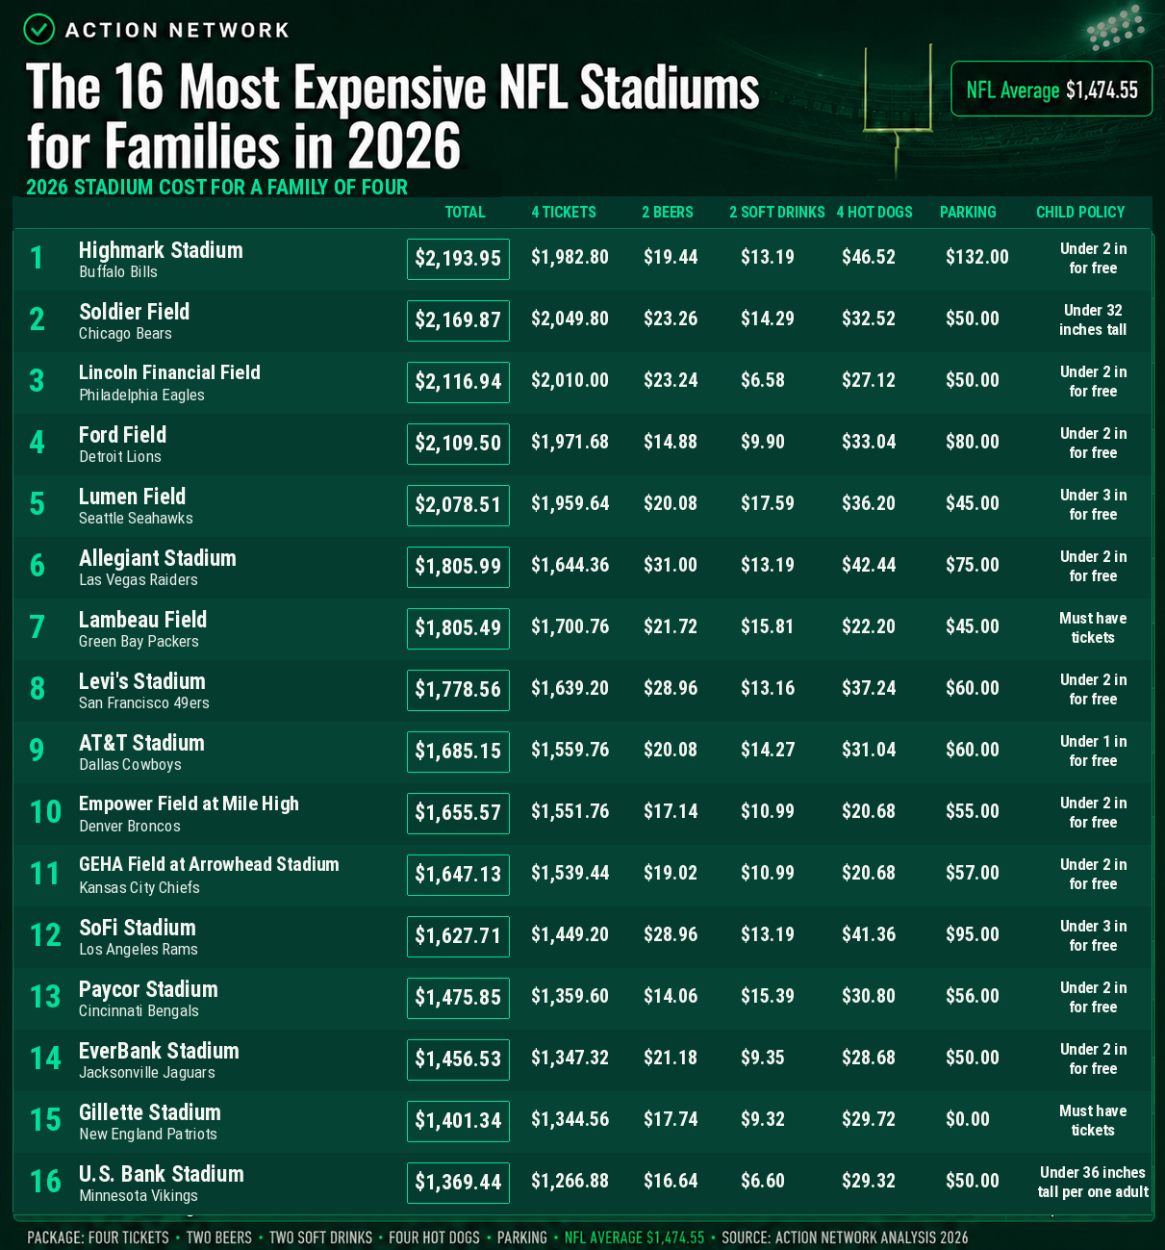Select the 4 TICKETS column header
1165x1250 pixels.
click(x=564, y=212)
